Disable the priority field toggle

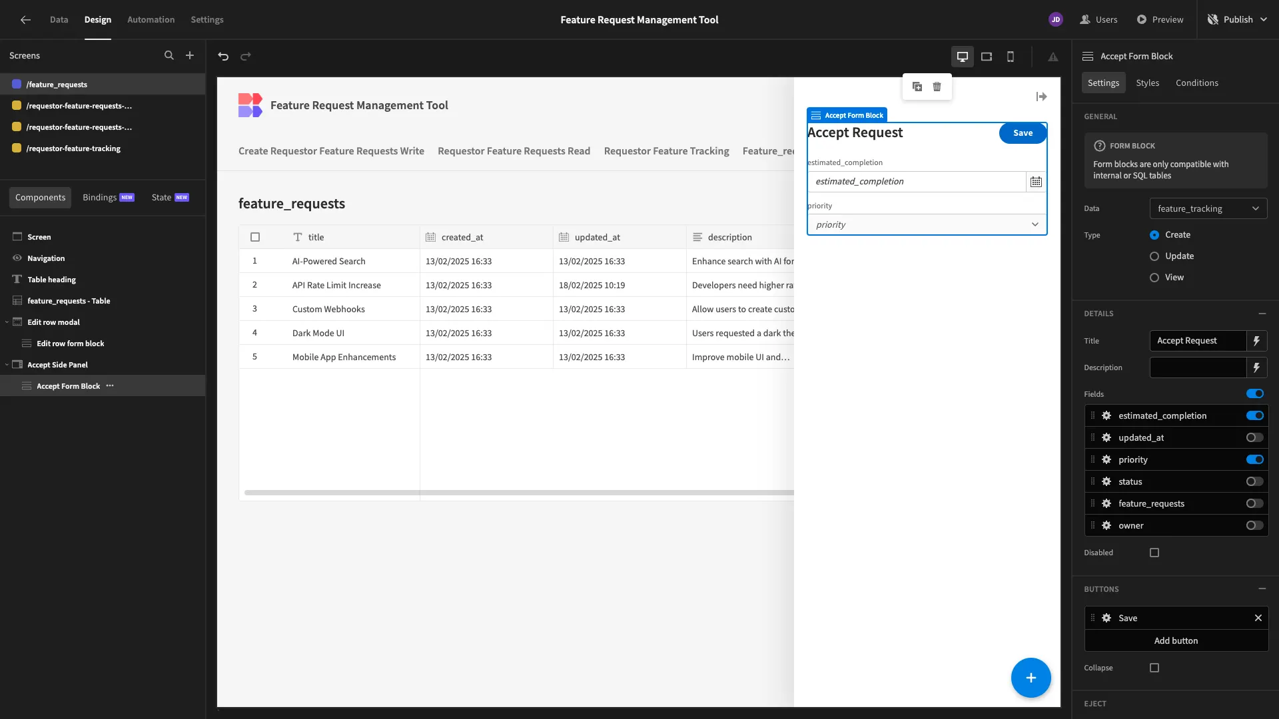[1255, 459]
